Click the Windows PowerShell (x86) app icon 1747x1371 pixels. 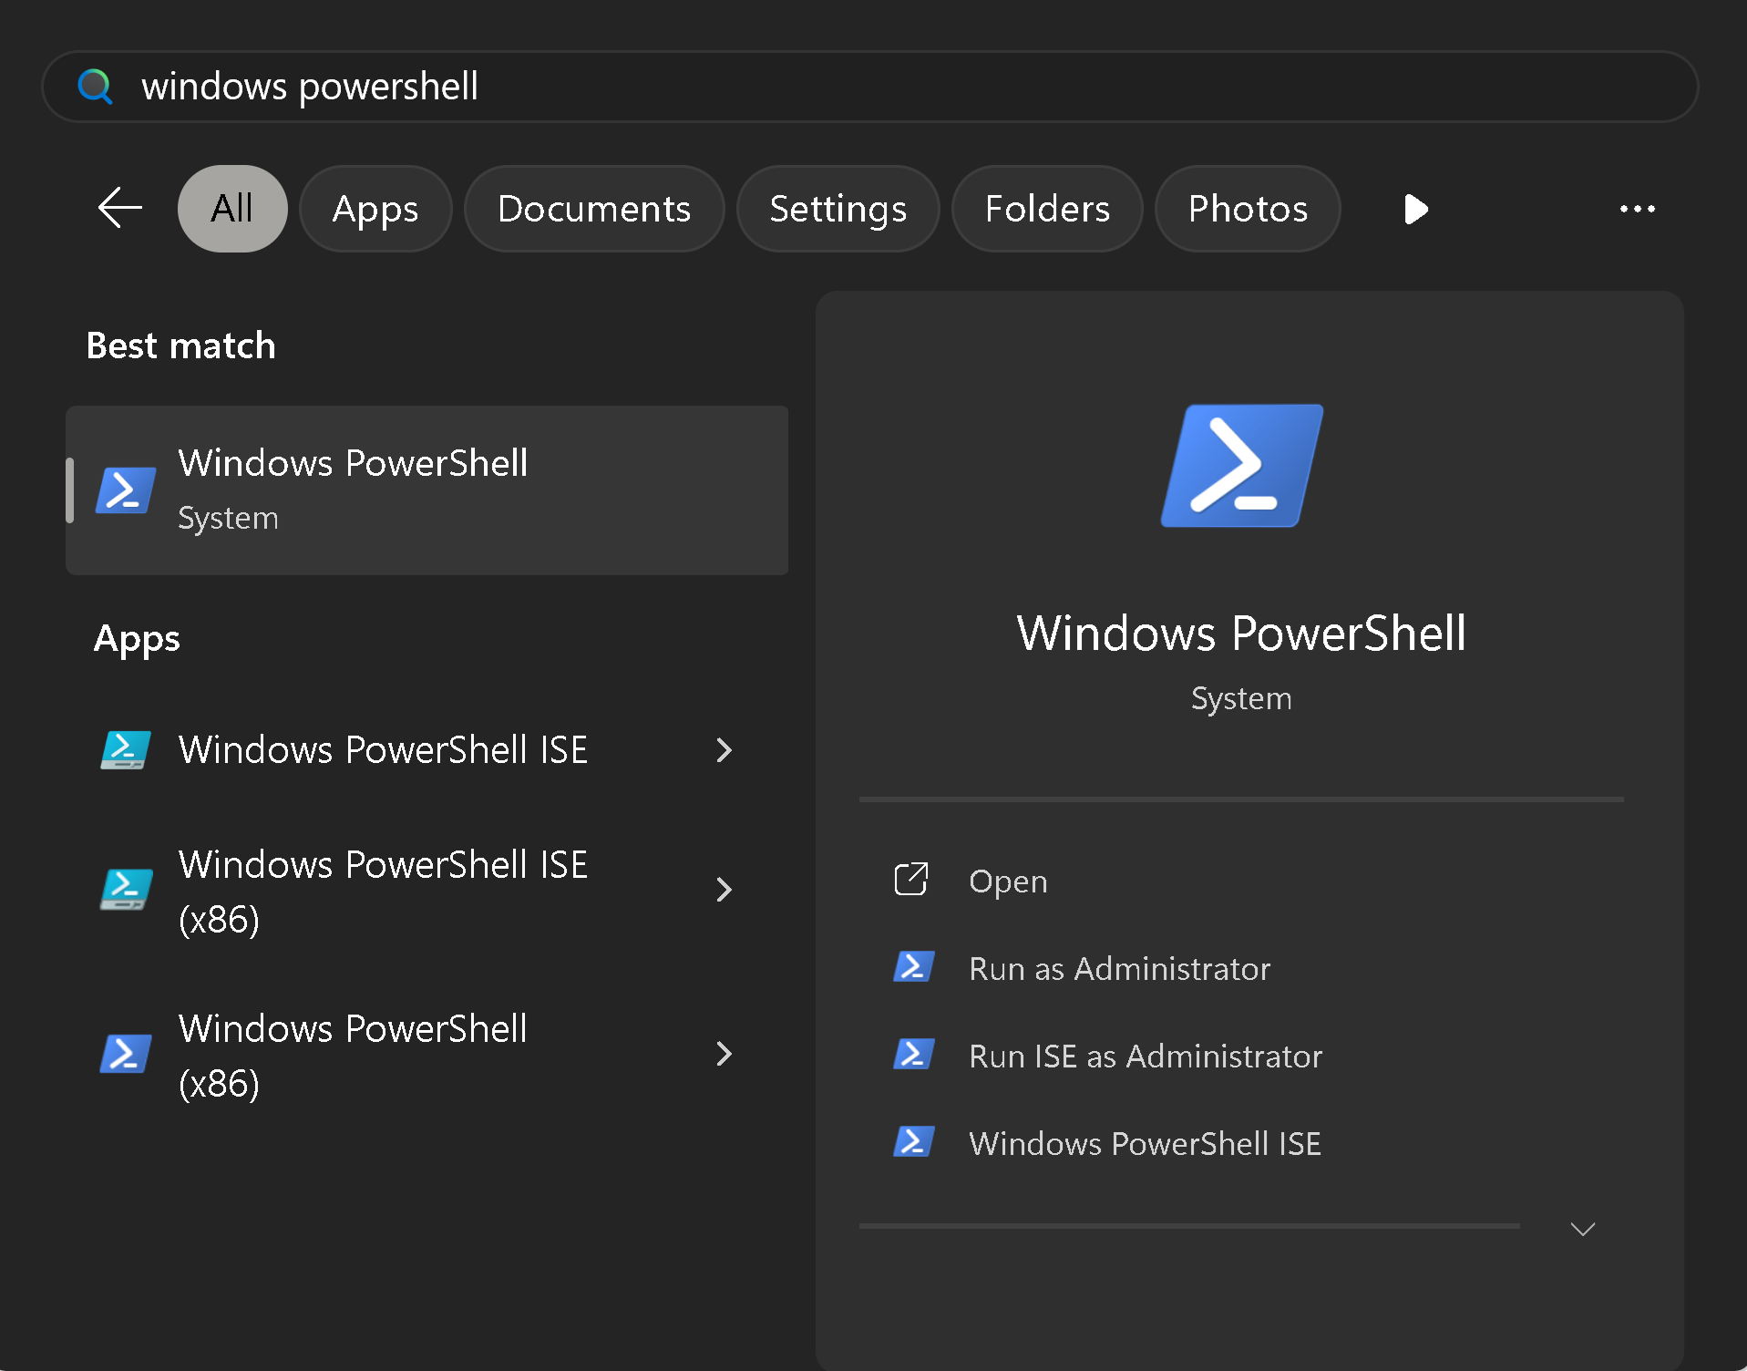tap(125, 1054)
